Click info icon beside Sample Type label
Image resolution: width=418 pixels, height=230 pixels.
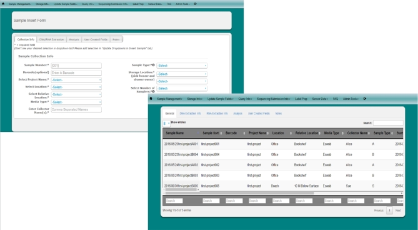154,65
